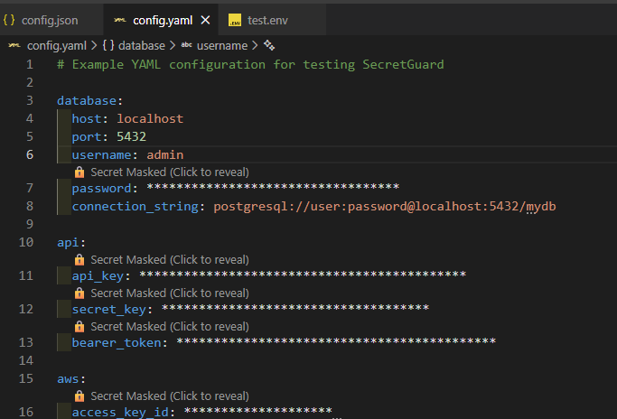Click the 'aws:' key on line 15
617x419 pixels.
point(71,379)
